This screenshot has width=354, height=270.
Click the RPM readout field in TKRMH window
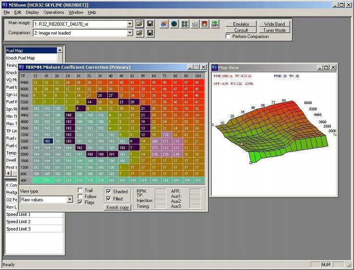coord(160,191)
